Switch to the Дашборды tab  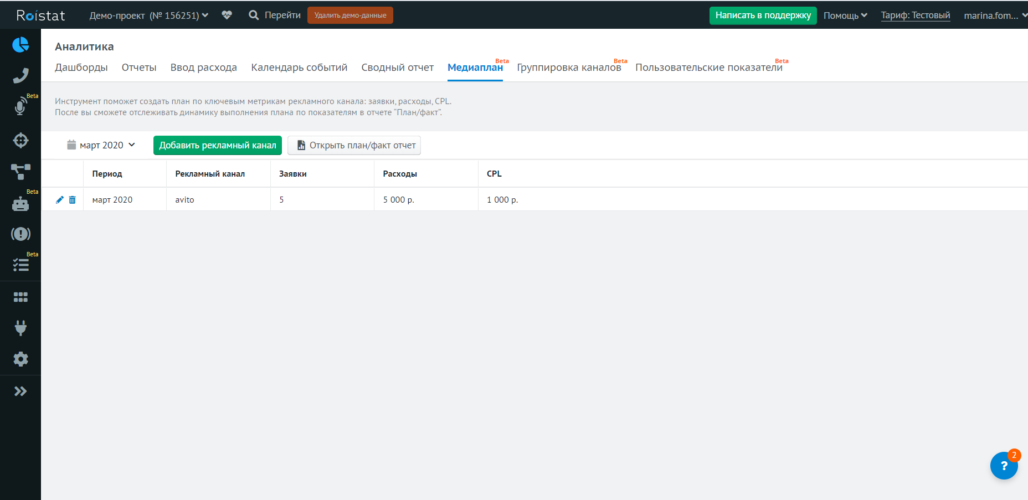[x=81, y=68]
